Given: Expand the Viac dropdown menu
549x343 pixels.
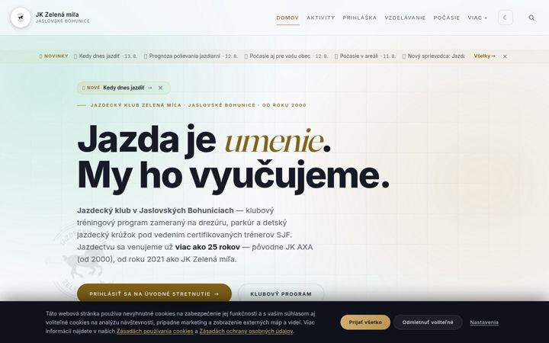Looking at the screenshot, I should click(x=477, y=18).
